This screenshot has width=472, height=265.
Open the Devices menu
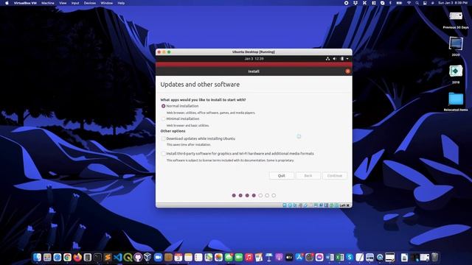90,3
